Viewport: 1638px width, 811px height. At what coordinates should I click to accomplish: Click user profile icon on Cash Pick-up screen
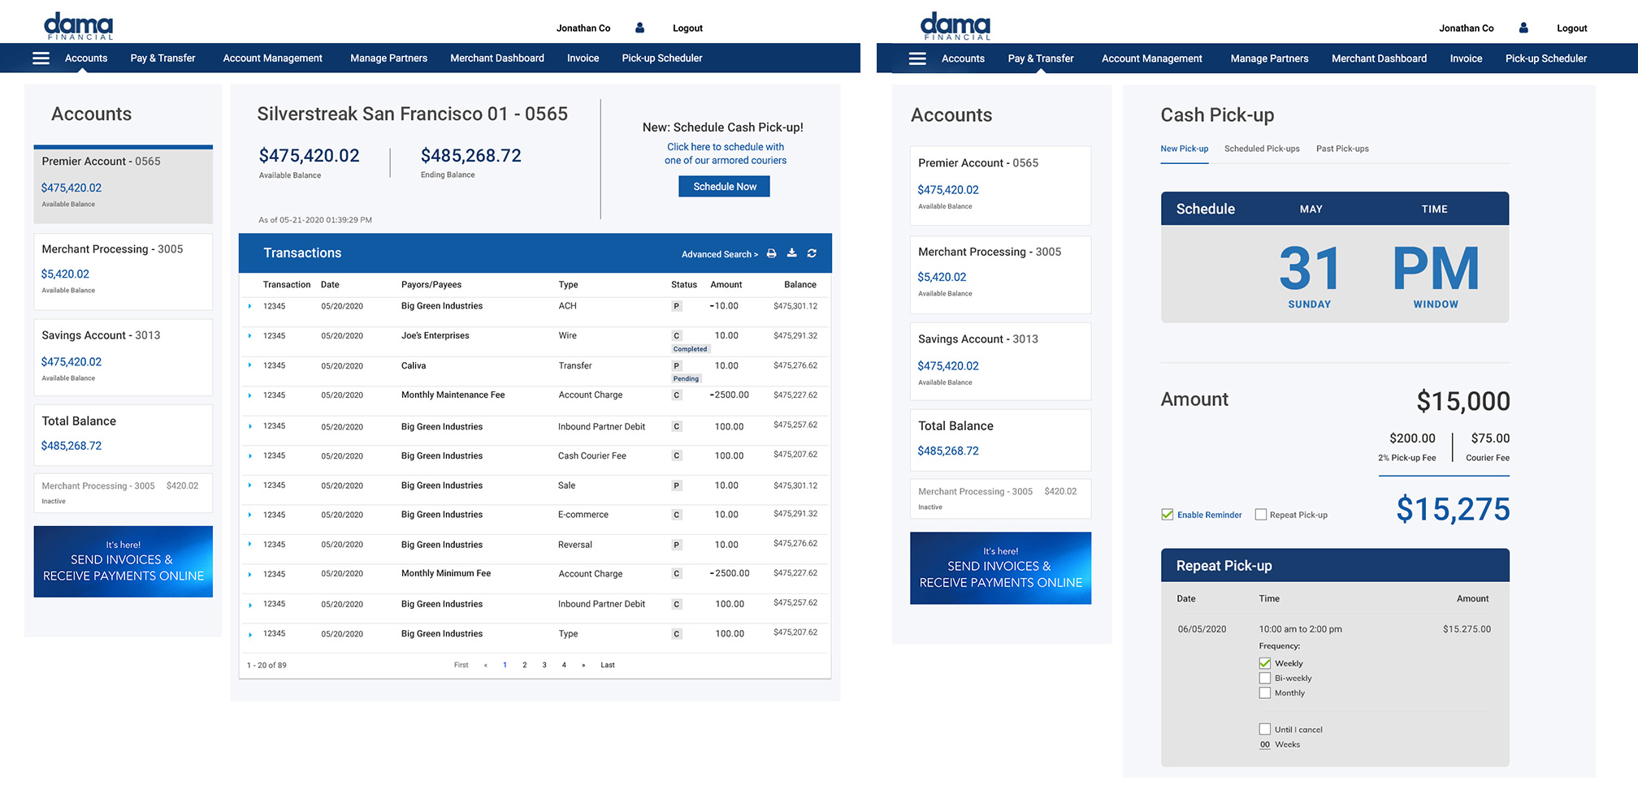1523,28
